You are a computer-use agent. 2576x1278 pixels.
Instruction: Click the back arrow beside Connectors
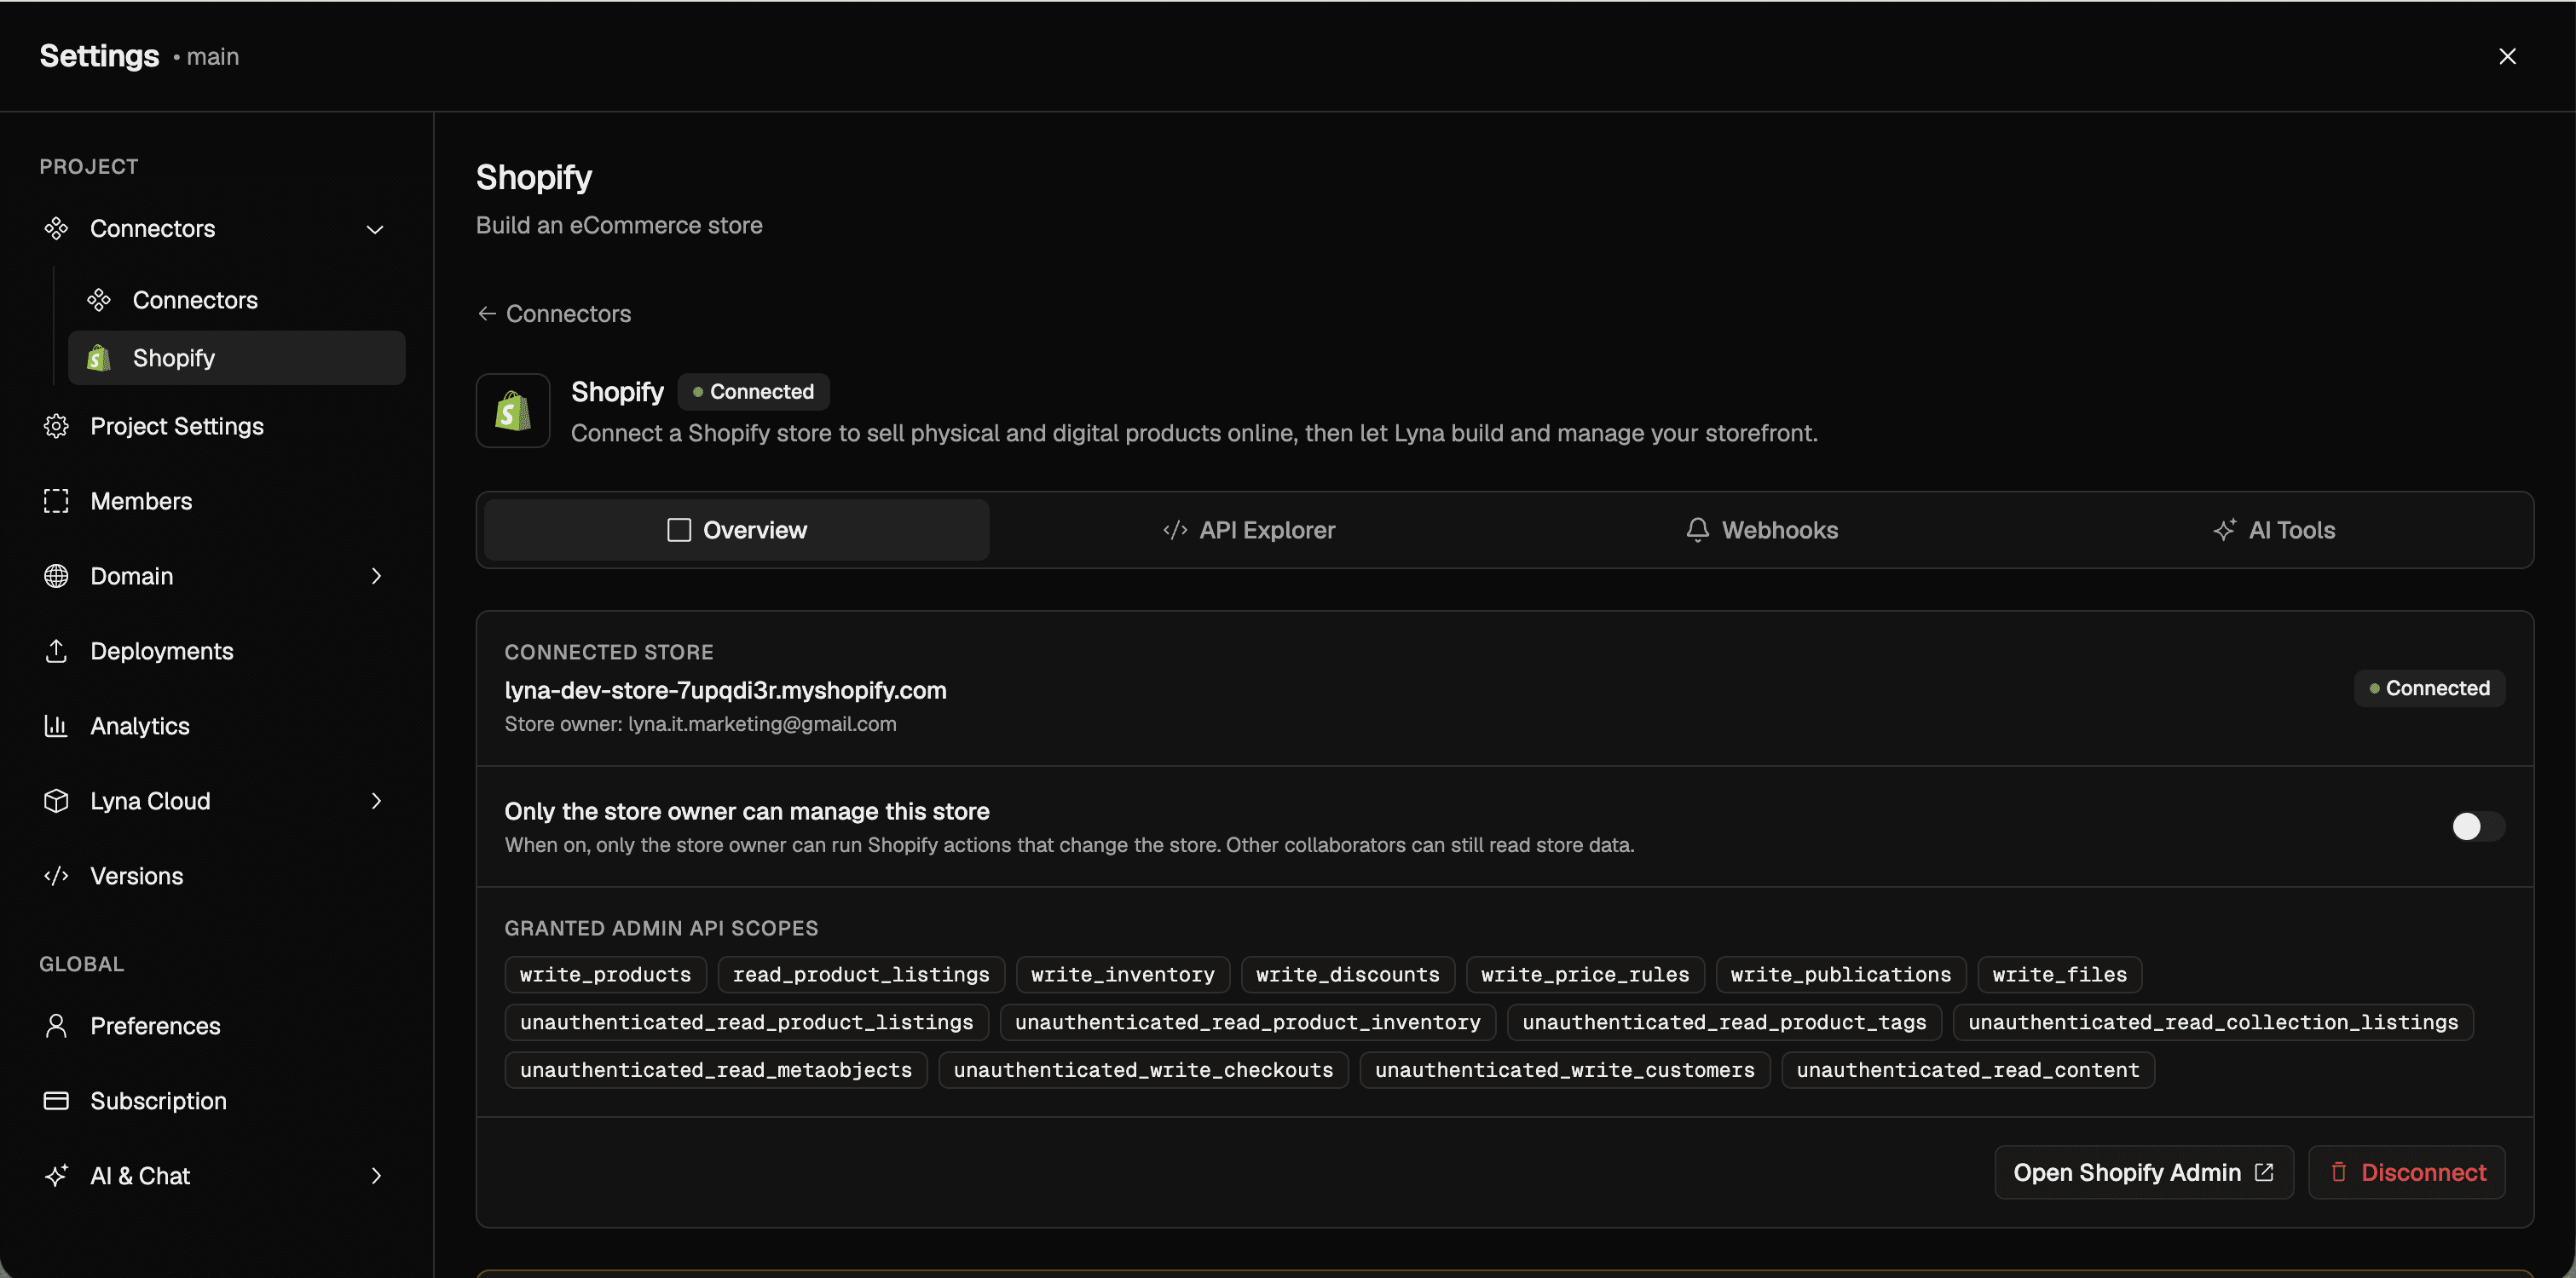pyautogui.click(x=487, y=314)
